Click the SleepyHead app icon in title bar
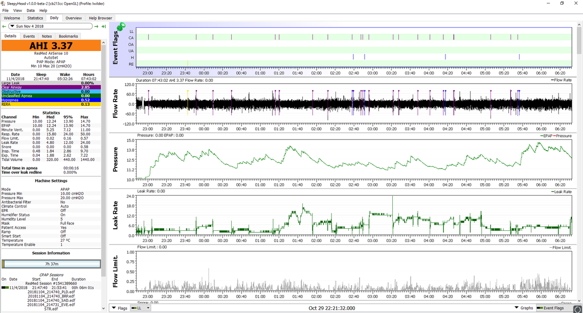583x313 pixels. [x=4, y=3]
